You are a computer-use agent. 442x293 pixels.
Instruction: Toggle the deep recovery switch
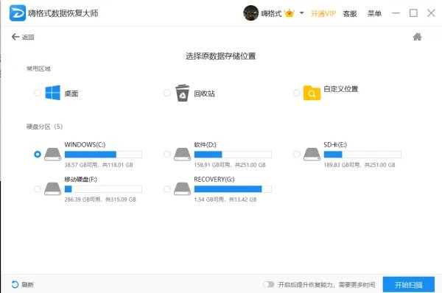point(268,285)
